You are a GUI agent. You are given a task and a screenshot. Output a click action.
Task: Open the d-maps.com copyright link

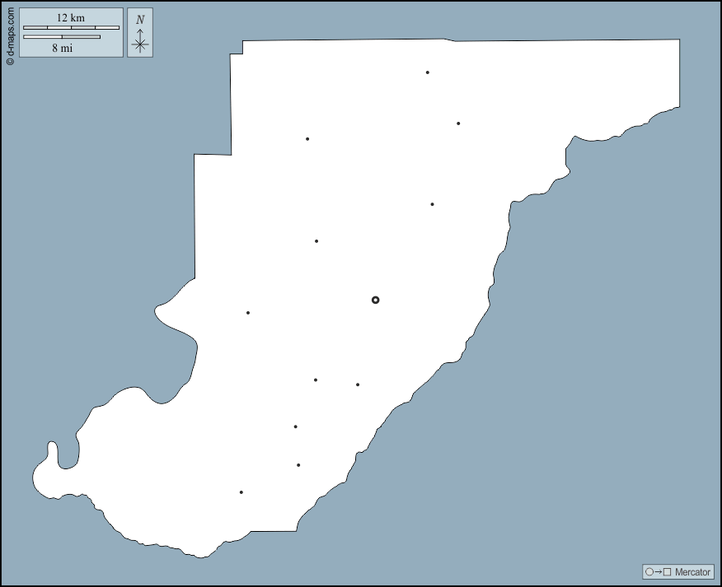pos(10,35)
